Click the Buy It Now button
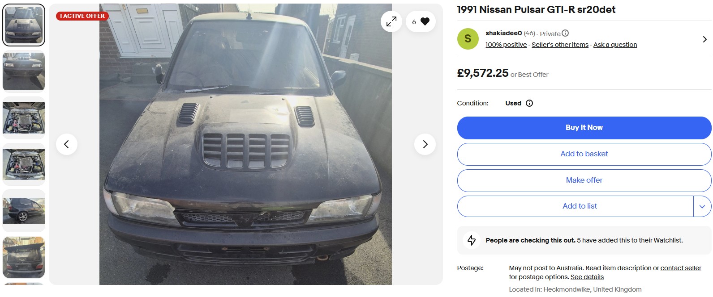The image size is (713, 297). pos(584,128)
